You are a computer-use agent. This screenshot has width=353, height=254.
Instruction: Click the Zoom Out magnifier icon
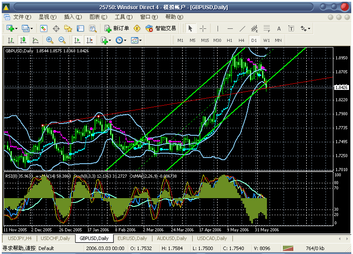[x=62, y=40]
